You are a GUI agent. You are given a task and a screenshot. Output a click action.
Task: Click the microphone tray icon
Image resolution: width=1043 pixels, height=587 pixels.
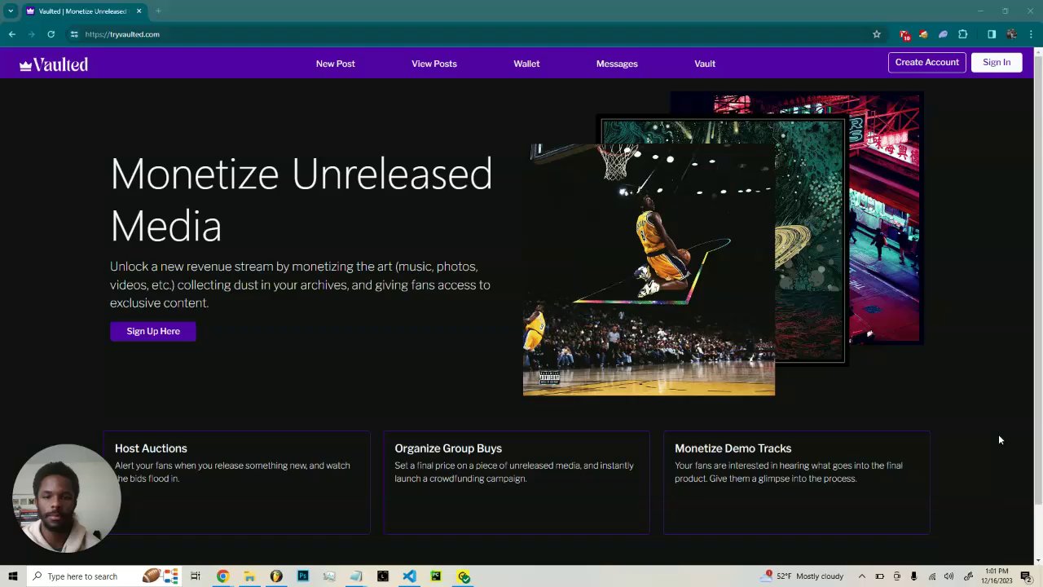pyautogui.click(x=914, y=576)
